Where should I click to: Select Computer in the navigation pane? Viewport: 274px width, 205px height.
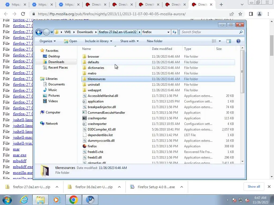pos(53,112)
